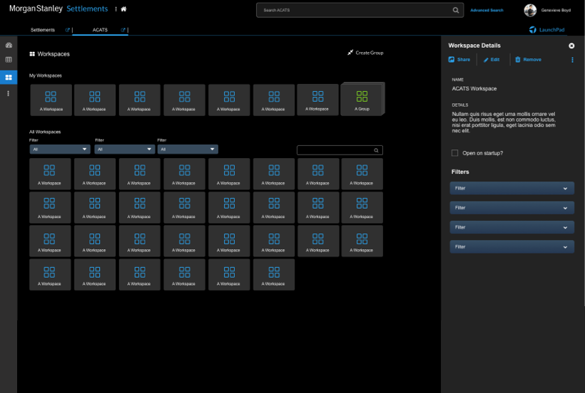The width and height of the screenshot is (585, 393).
Task: Click the workspaces grid icon in the sidebar
Action: [9, 77]
